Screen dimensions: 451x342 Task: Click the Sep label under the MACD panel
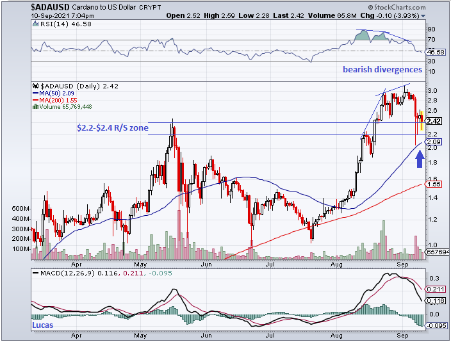pos(402,336)
